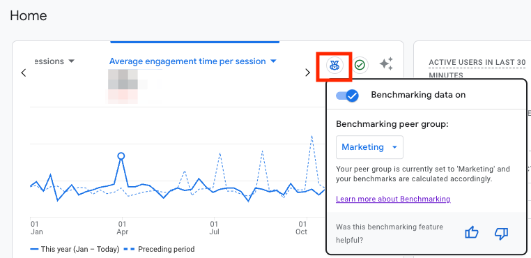Image resolution: width=531 pixels, height=258 pixels.
Task: Expand the Sessions metric dropdown
Action: click(71, 61)
